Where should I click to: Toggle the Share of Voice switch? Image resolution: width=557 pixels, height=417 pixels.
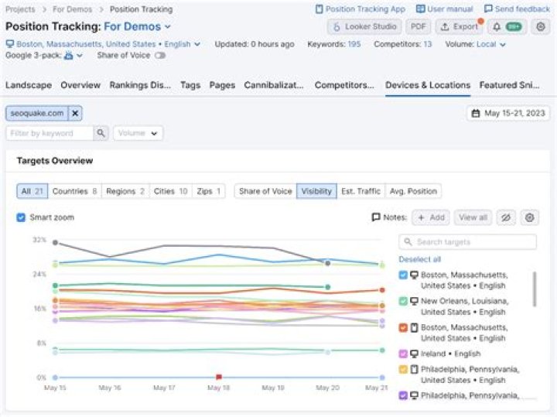[160, 56]
